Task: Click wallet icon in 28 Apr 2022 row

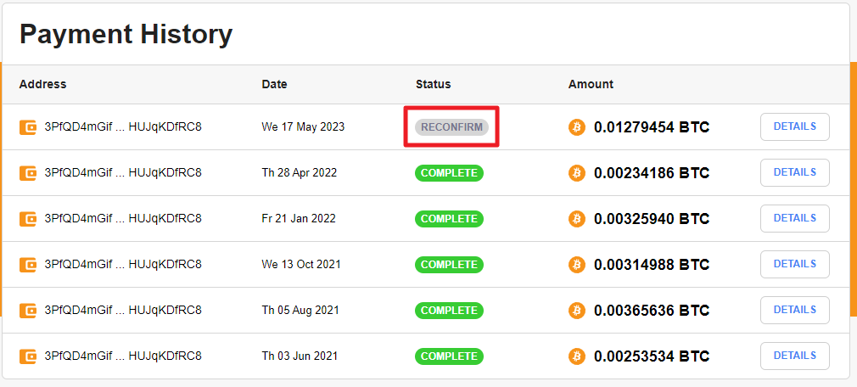Action: tap(28, 173)
